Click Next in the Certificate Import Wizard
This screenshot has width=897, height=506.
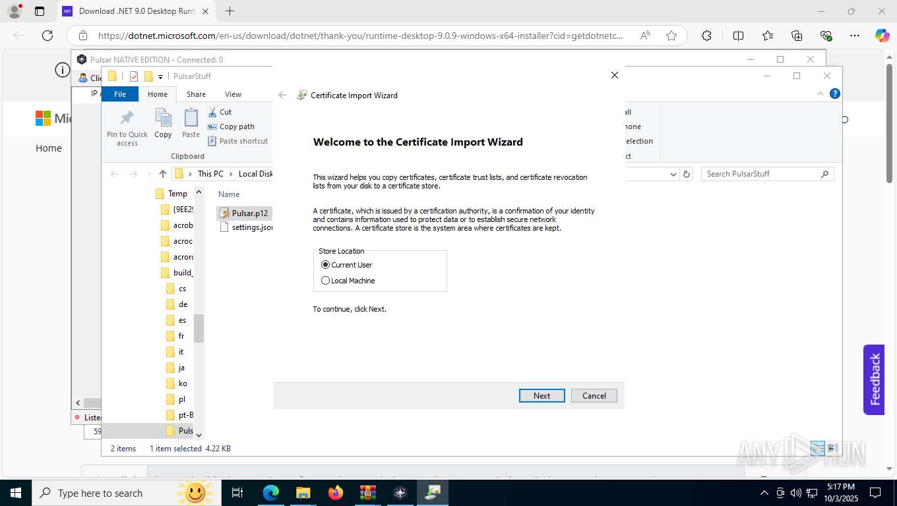click(x=541, y=396)
